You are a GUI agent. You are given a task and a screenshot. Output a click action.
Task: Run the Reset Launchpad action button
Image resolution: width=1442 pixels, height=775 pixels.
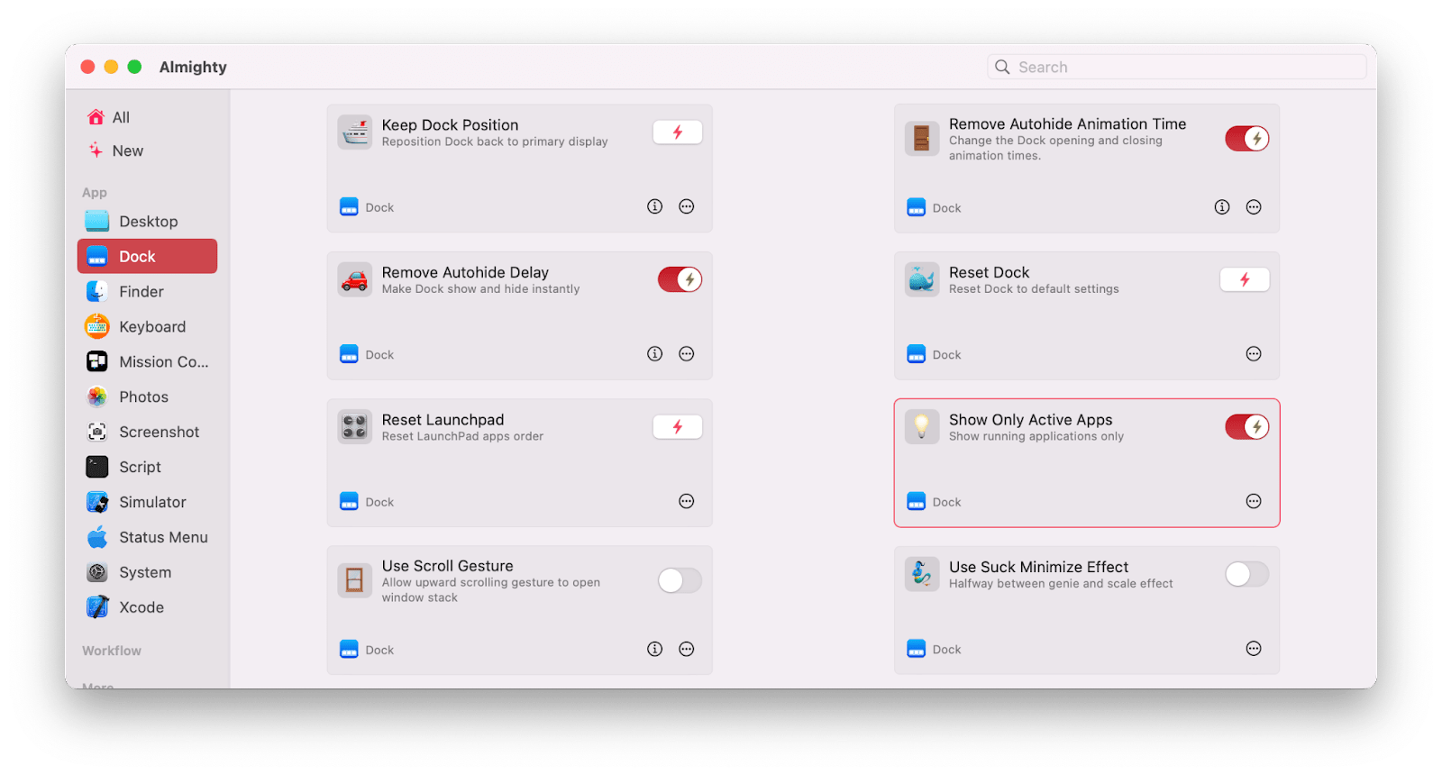[678, 427]
